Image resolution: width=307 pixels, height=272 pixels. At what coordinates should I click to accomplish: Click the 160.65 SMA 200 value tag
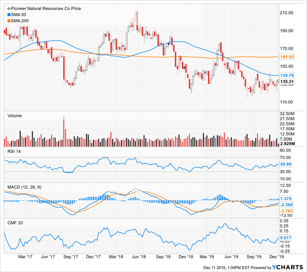(287, 57)
